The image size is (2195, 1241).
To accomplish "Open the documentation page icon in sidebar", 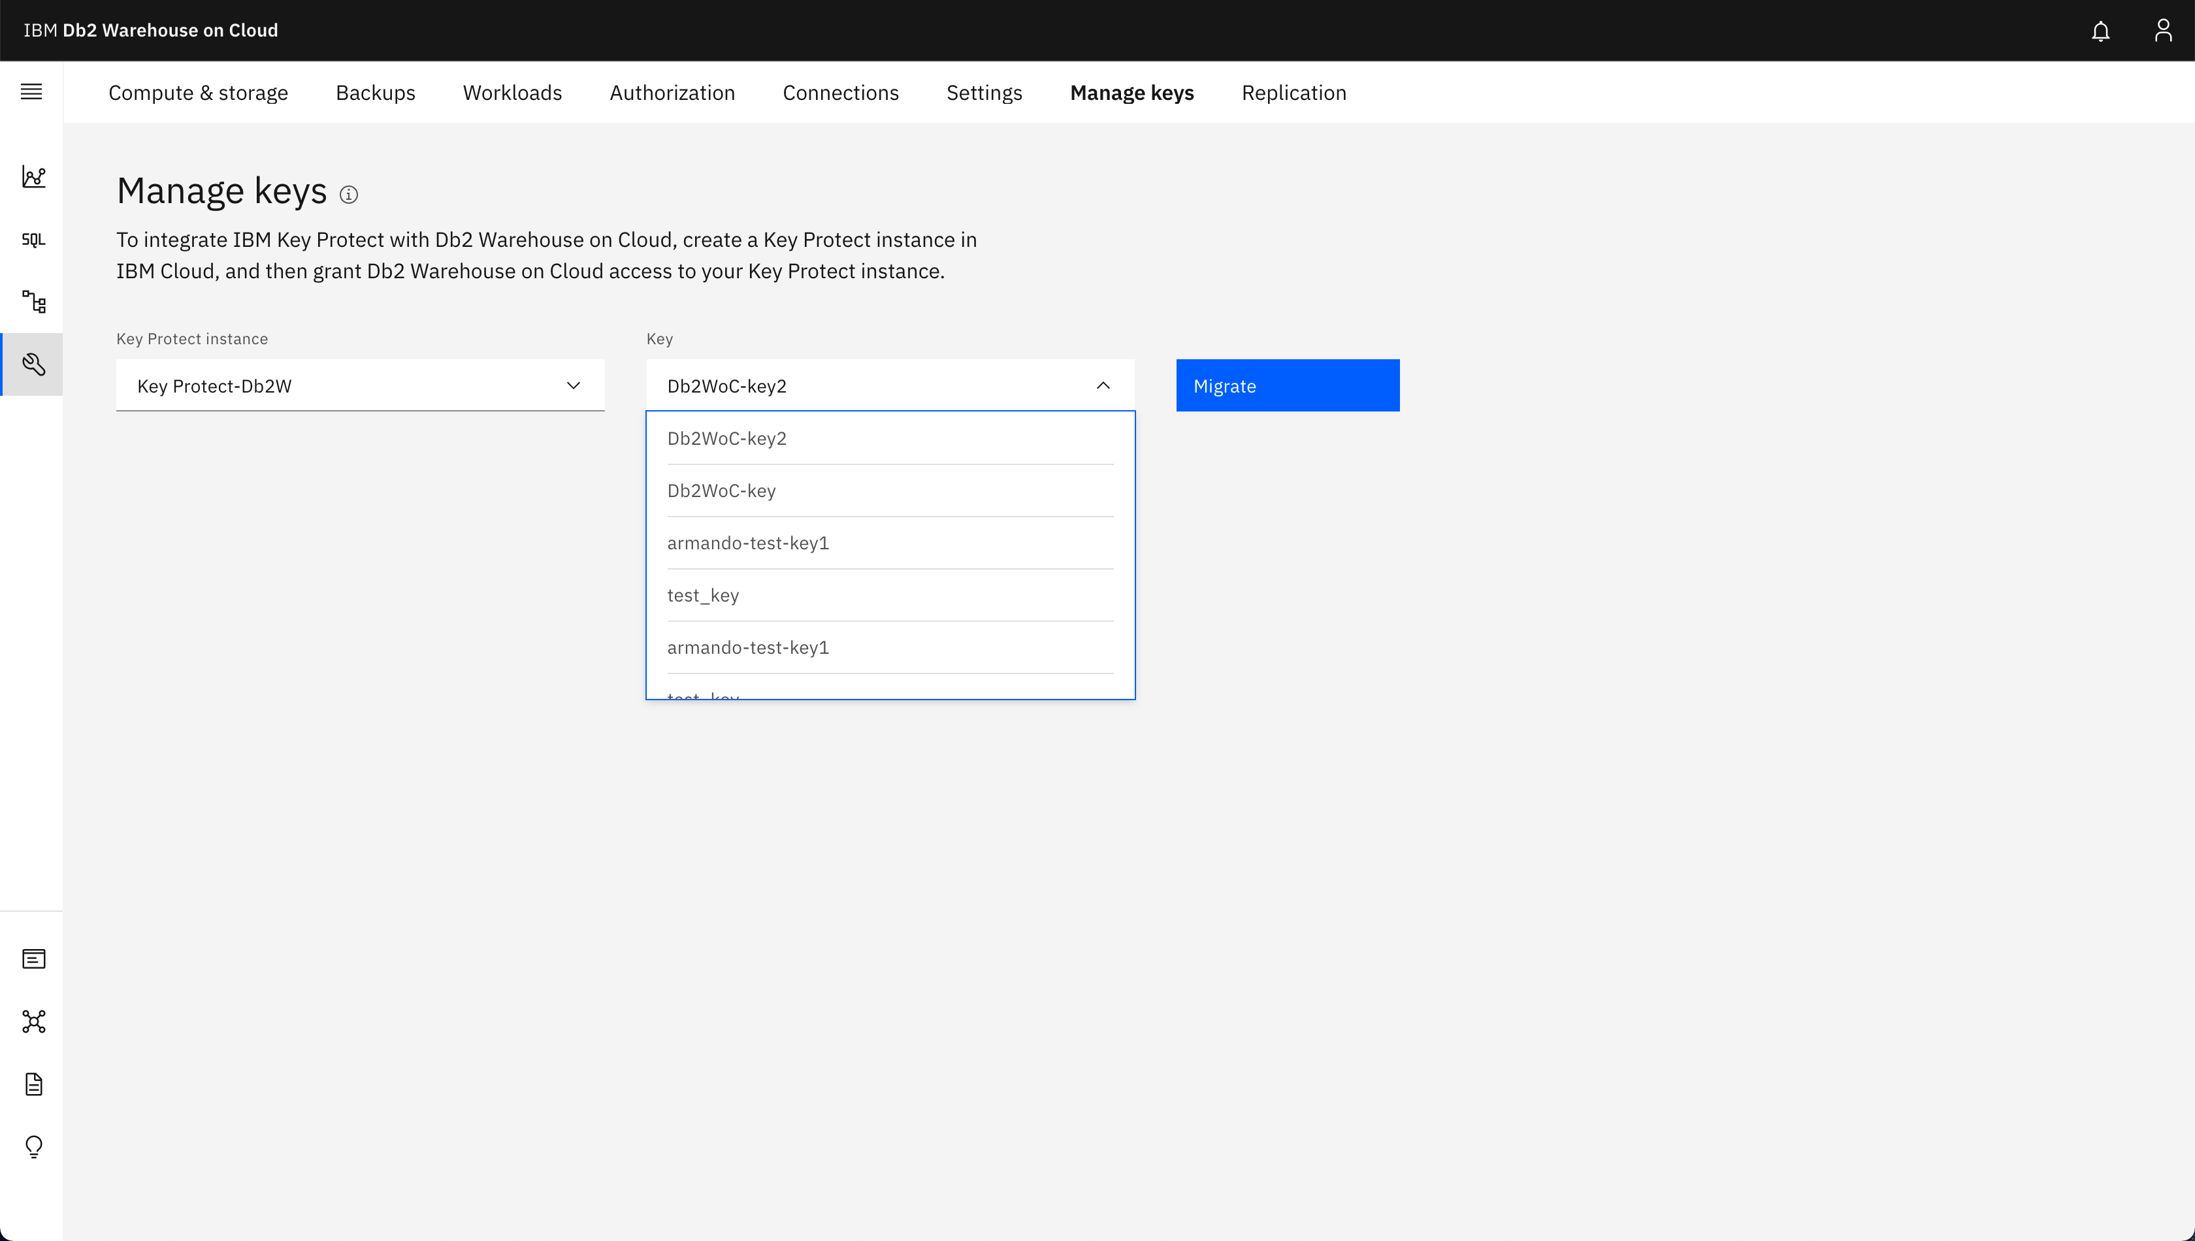I will tap(33, 1084).
